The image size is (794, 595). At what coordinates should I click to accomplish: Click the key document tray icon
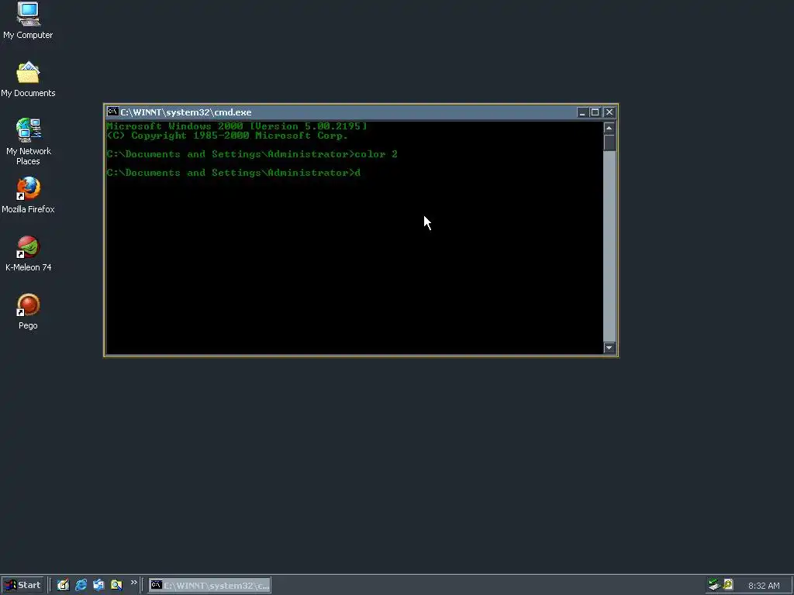(x=728, y=585)
